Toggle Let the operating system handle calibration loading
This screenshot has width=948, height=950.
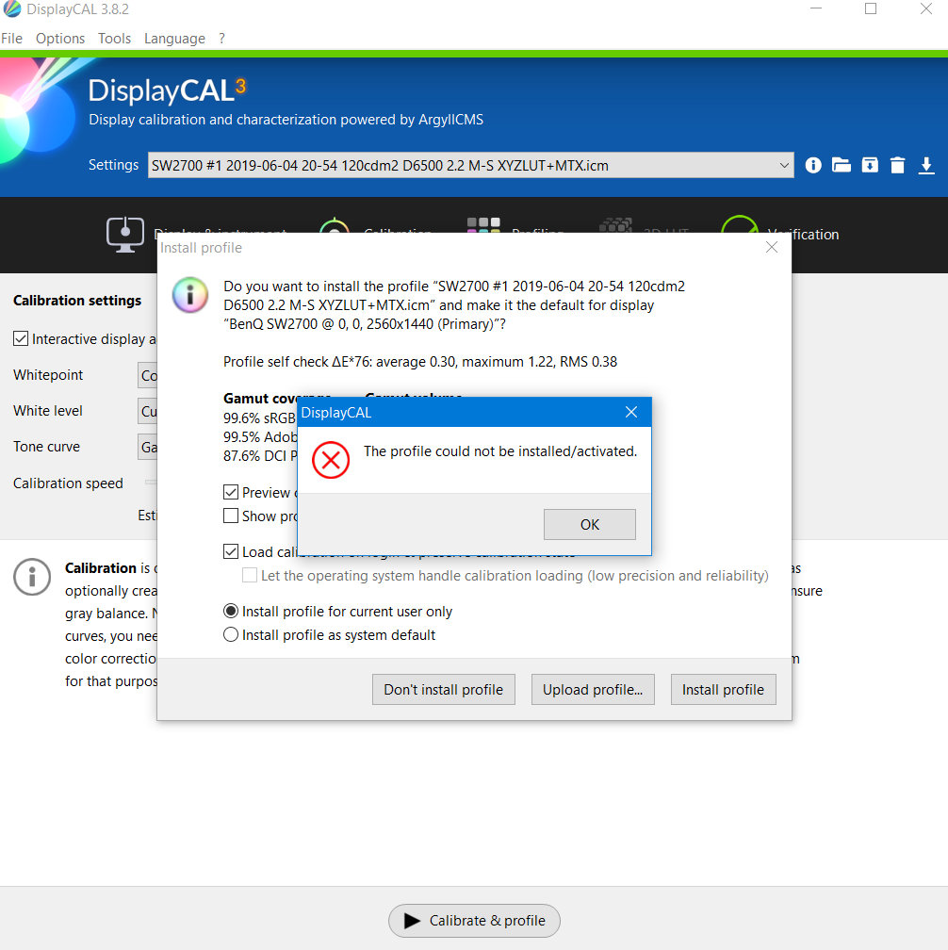(250, 575)
